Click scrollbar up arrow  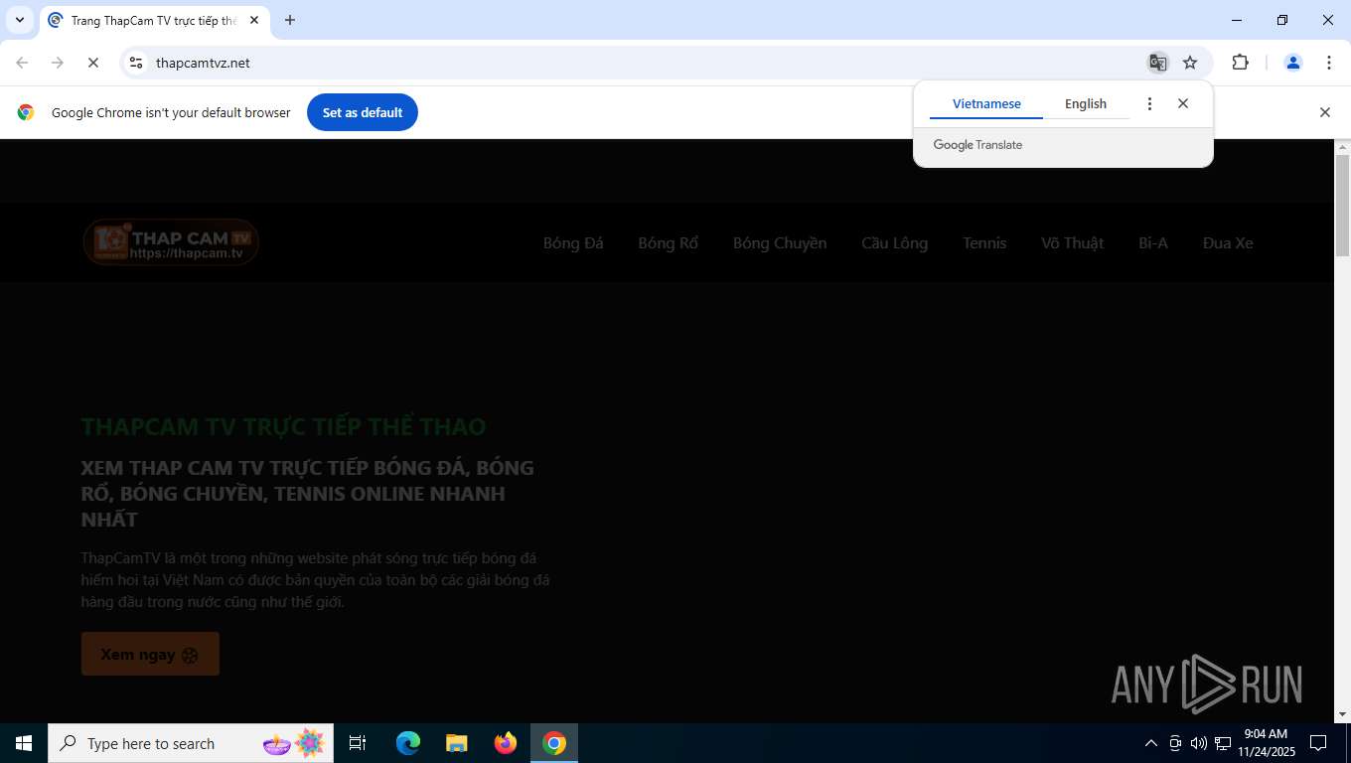click(x=1342, y=147)
